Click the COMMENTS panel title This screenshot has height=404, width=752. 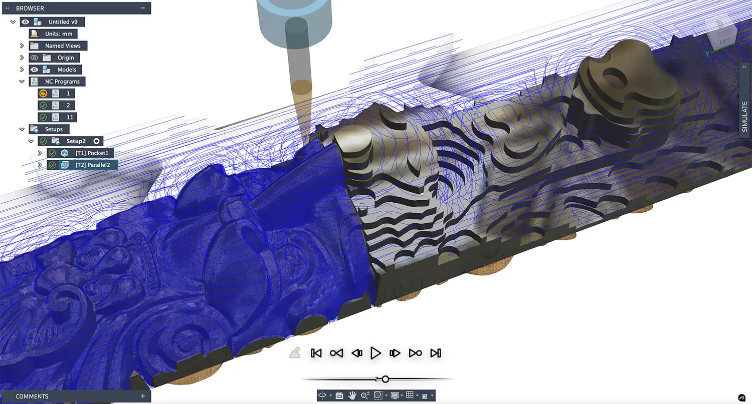tap(32, 396)
